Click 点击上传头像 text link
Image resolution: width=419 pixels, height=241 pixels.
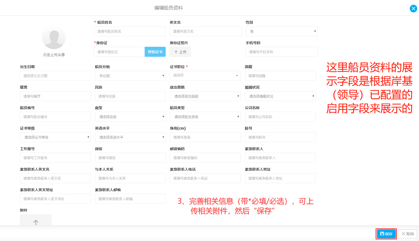[x=54, y=55]
